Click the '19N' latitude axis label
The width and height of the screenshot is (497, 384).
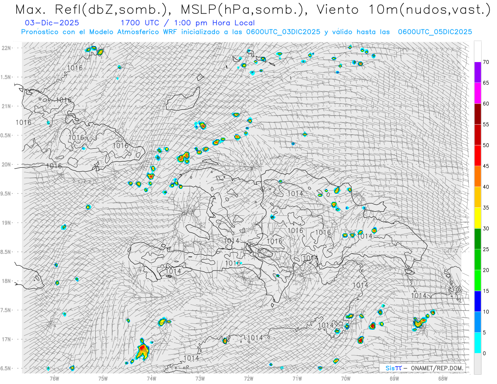[7, 222]
